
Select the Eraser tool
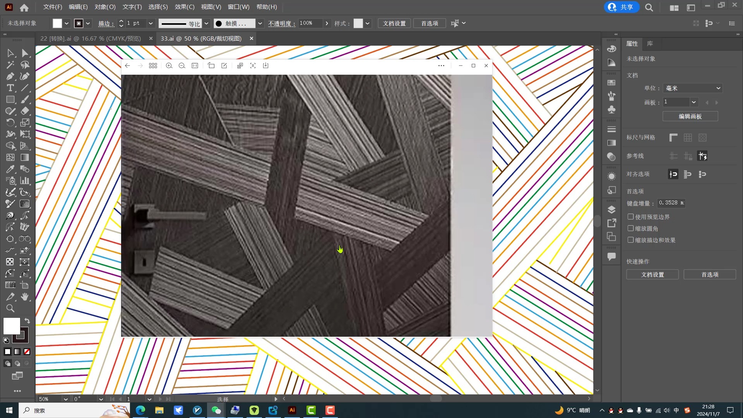(x=25, y=111)
